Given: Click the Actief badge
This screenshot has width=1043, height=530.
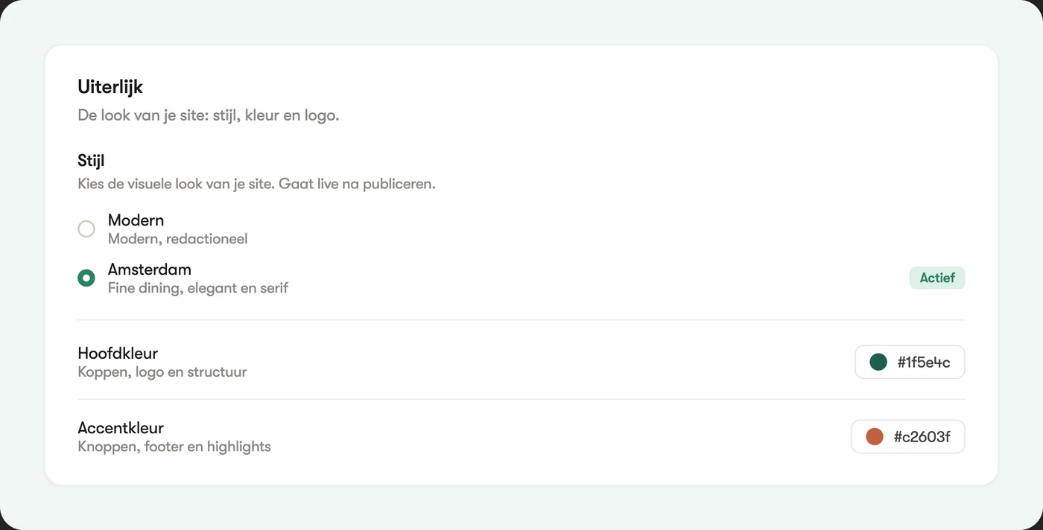Looking at the screenshot, I should [937, 278].
